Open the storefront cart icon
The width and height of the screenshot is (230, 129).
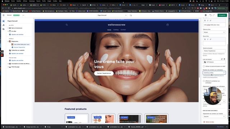click(167, 25)
